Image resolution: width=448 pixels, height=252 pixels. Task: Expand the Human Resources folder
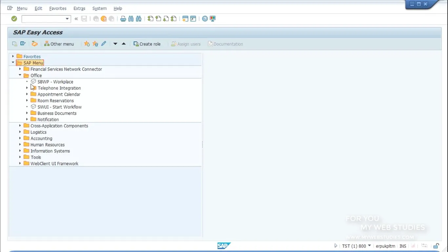coord(20,144)
